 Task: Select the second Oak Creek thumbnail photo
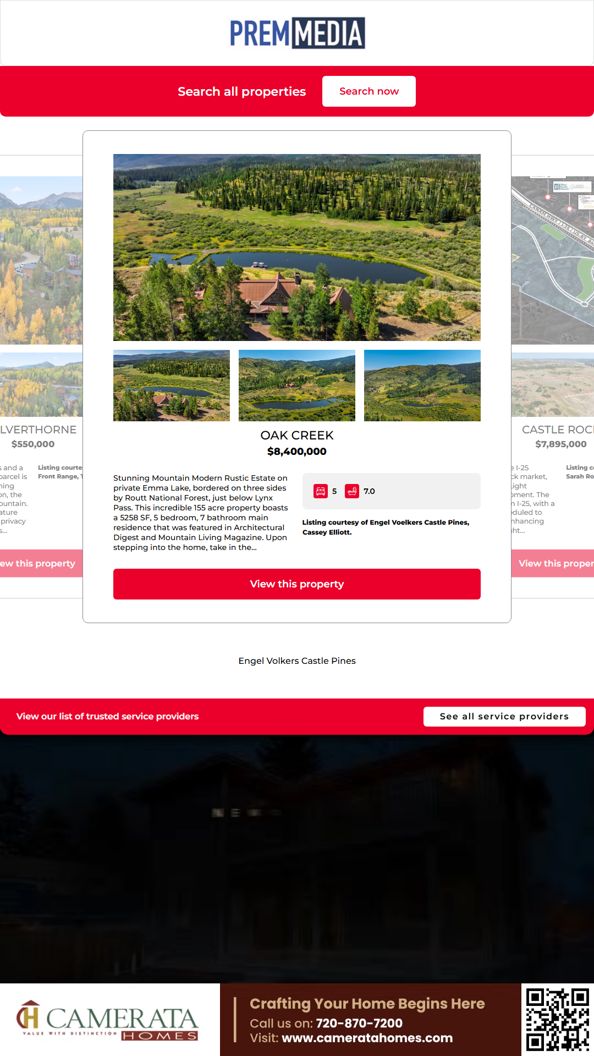(297, 386)
